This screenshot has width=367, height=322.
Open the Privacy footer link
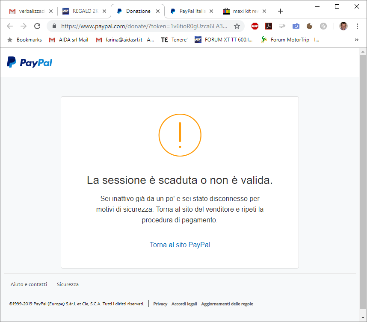click(160, 304)
